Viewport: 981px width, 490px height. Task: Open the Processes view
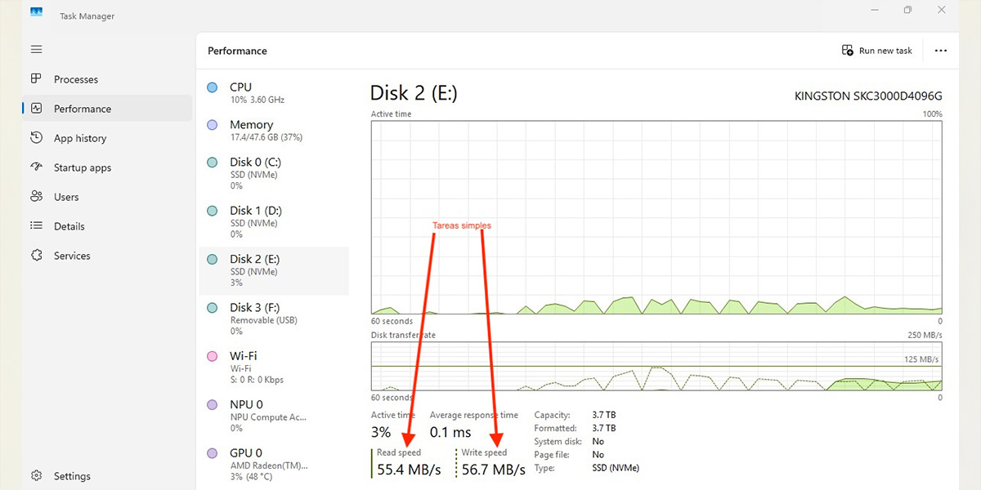tap(76, 78)
